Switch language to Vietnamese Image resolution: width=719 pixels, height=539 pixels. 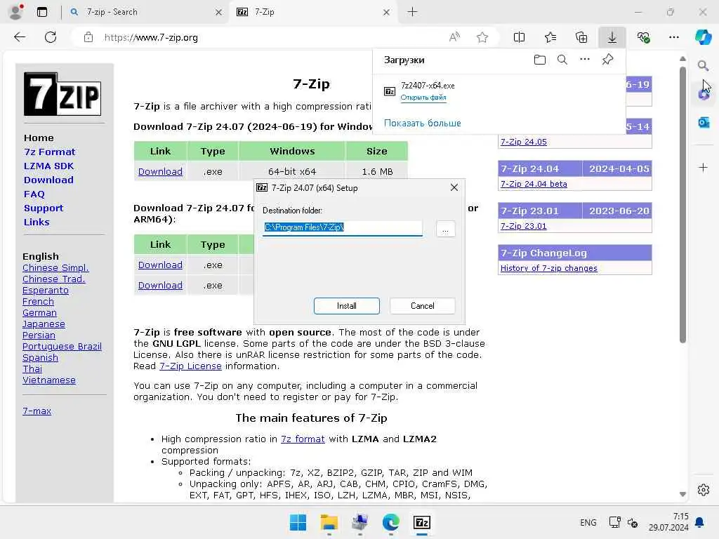click(49, 380)
